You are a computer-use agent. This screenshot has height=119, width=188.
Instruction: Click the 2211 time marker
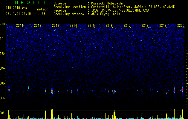pos(20,26)
